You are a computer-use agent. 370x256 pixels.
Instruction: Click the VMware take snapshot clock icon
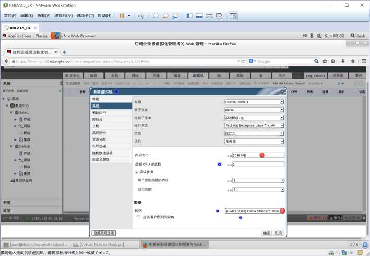(x=156, y=16)
